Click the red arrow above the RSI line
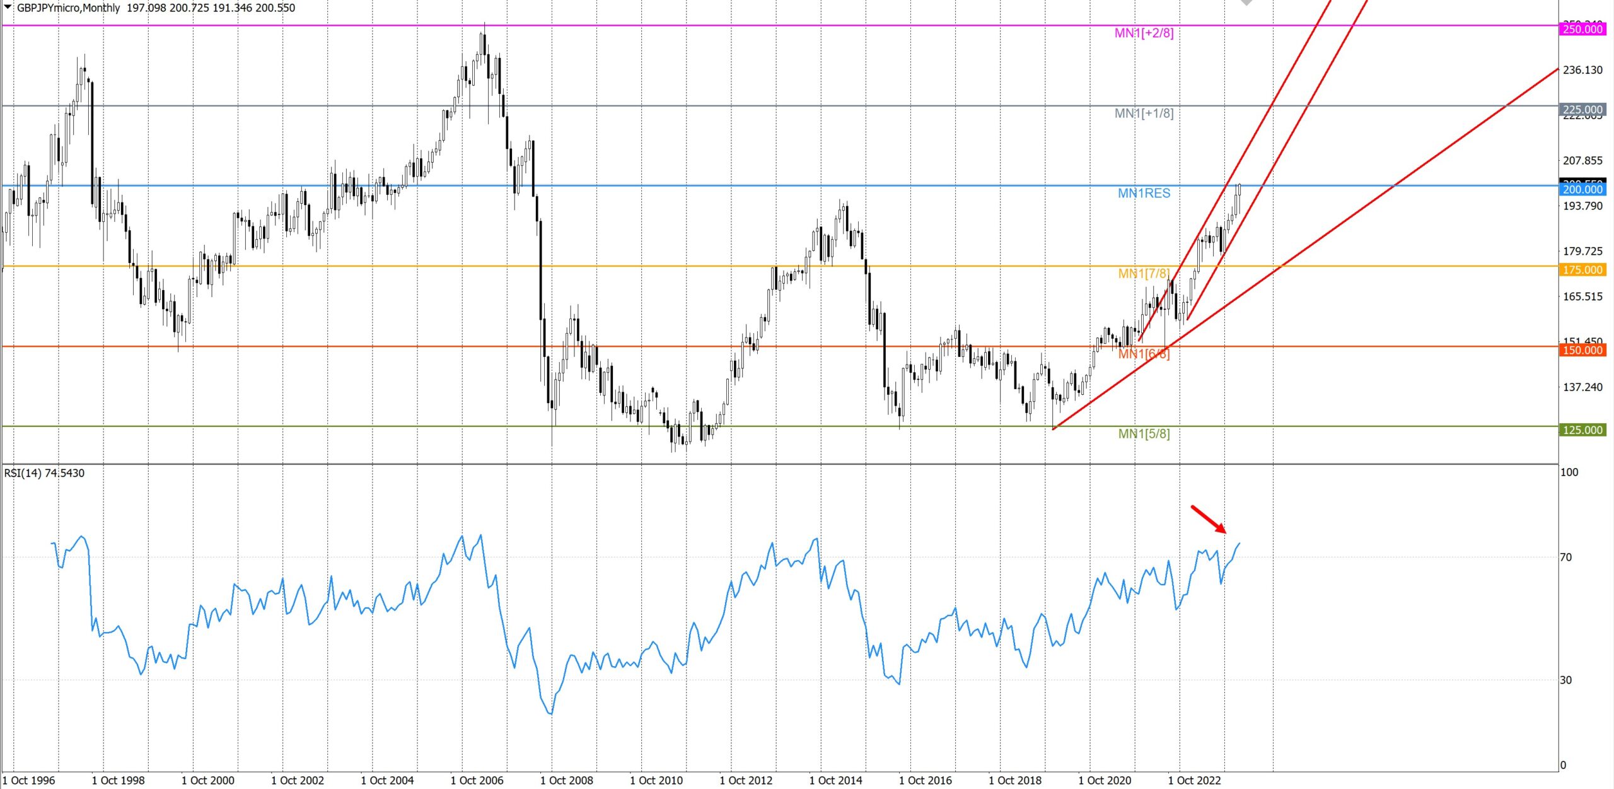Screen dimensions: 1614x789 click(1208, 518)
